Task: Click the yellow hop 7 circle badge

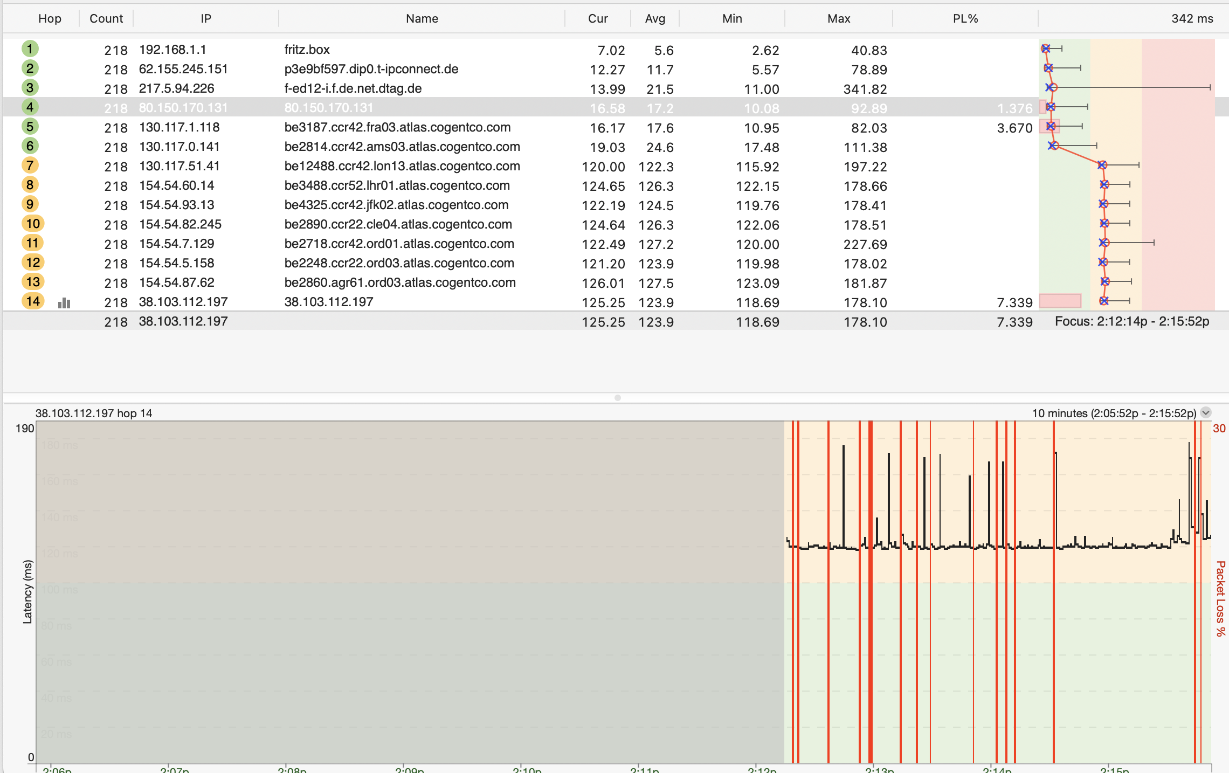Action: [30, 165]
